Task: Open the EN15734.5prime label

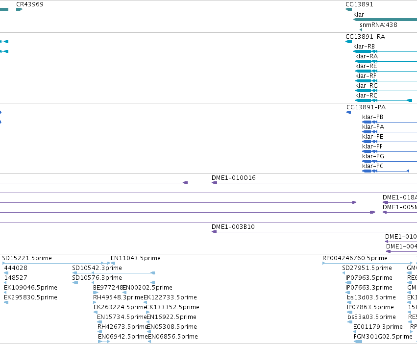Action: coord(122,317)
